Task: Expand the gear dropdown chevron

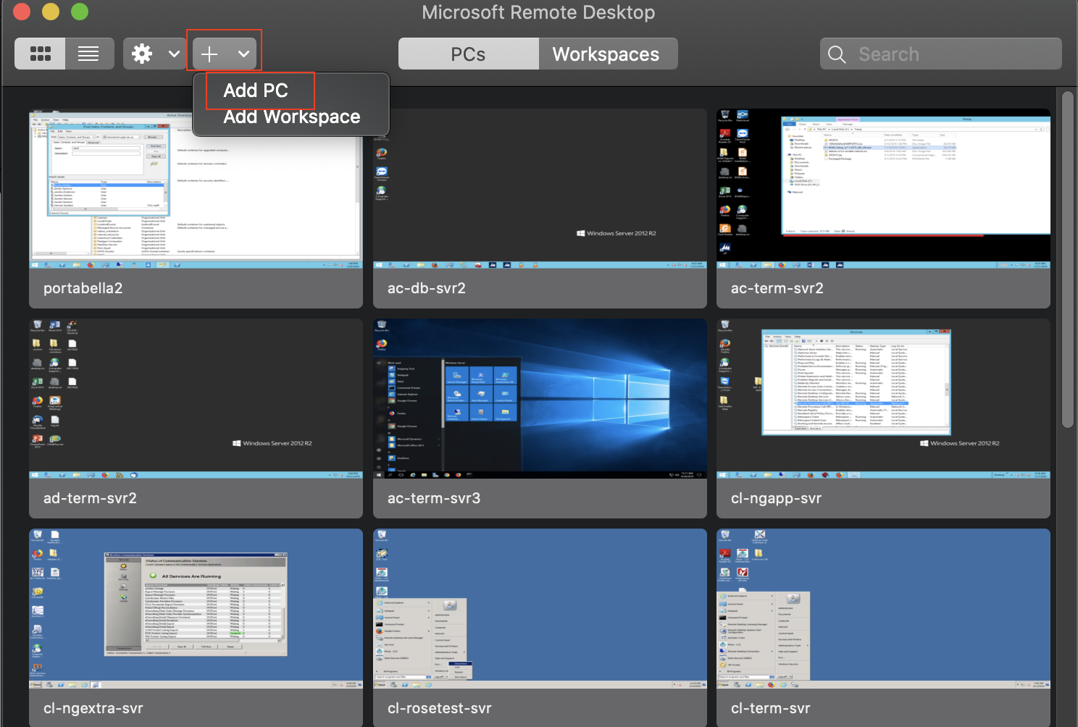Action: tap(174, 54)
